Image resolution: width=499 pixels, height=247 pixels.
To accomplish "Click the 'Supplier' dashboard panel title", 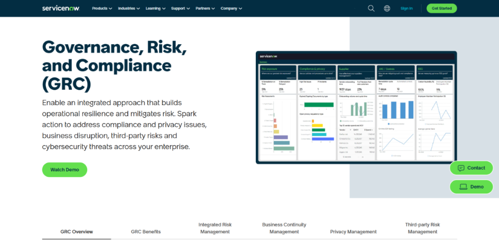I will 344,68.
